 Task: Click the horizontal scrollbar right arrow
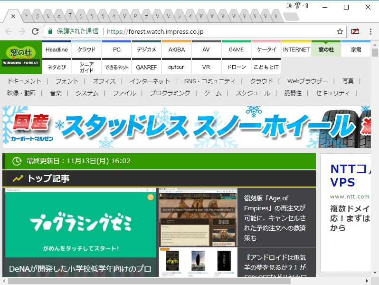click(367, 281)
